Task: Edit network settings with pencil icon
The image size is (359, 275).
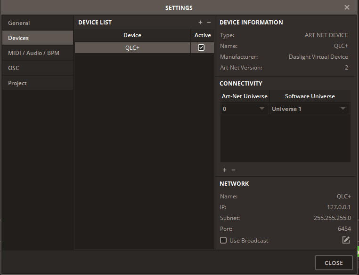Action: tap(346, 240)
